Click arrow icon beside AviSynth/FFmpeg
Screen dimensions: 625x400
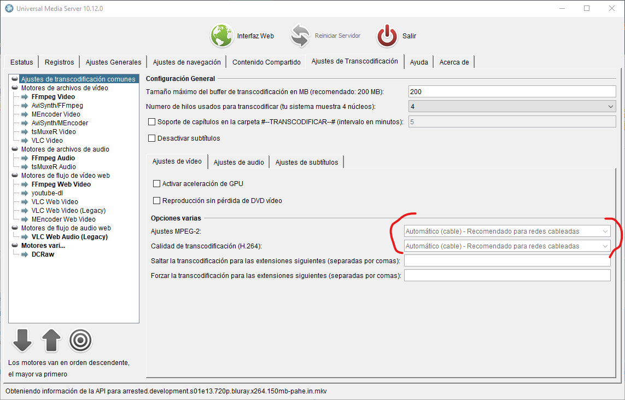click(x=25, y=105)
